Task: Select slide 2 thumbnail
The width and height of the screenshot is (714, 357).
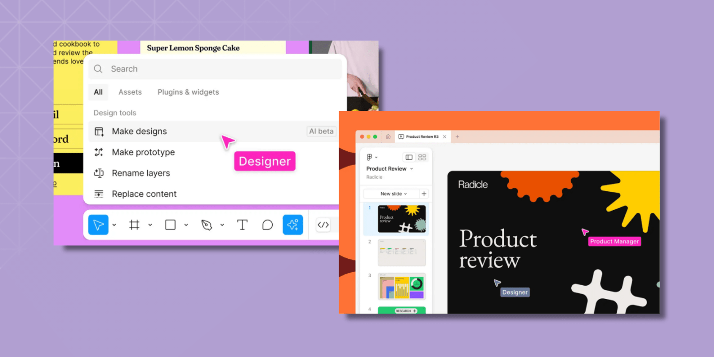Action: (x=402, y=252)
